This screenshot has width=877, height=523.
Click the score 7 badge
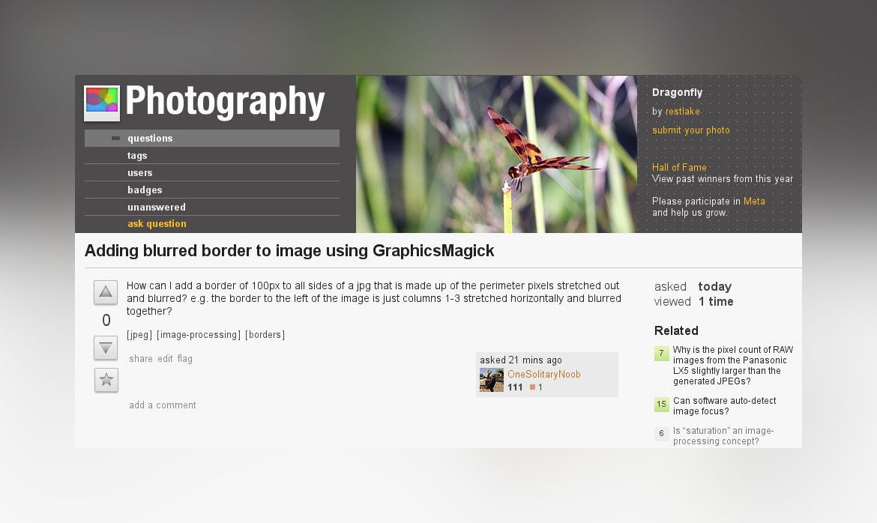662,353
